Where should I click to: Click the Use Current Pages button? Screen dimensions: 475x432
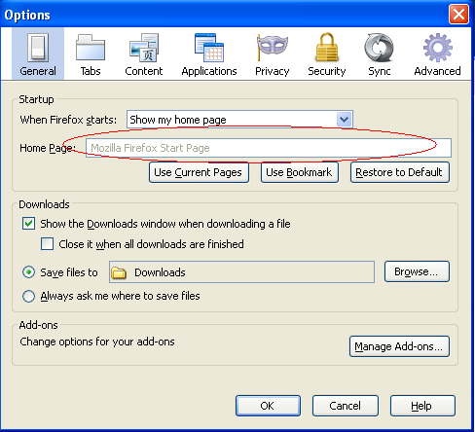tap(199, 172)
